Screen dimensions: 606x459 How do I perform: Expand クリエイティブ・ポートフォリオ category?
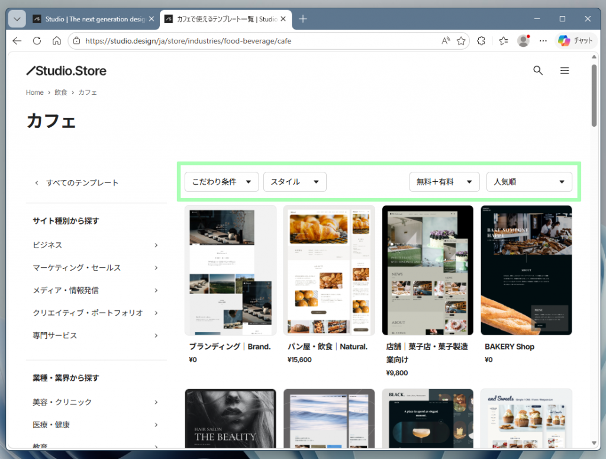[95, 313]
